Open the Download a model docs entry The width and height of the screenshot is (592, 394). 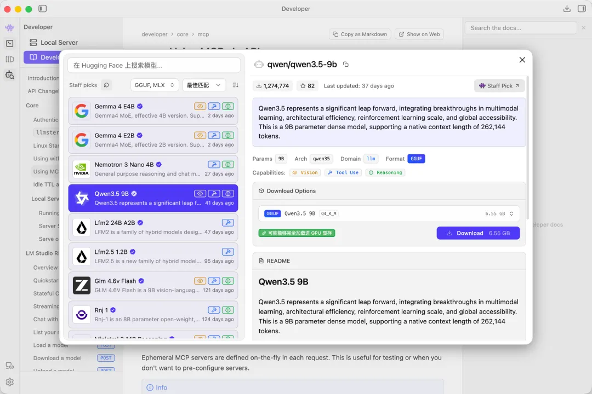(x=58, y=358)
